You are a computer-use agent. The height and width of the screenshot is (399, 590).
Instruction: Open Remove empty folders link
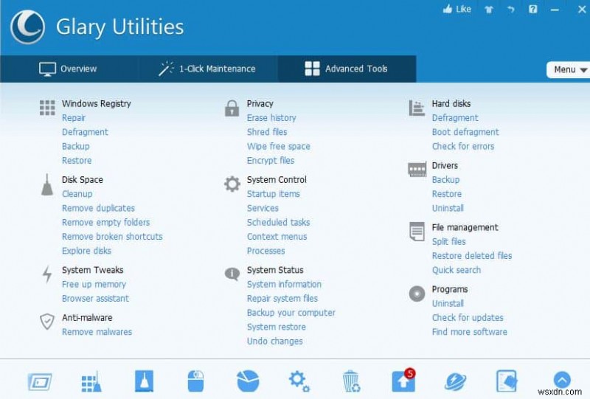coord(105,223)
